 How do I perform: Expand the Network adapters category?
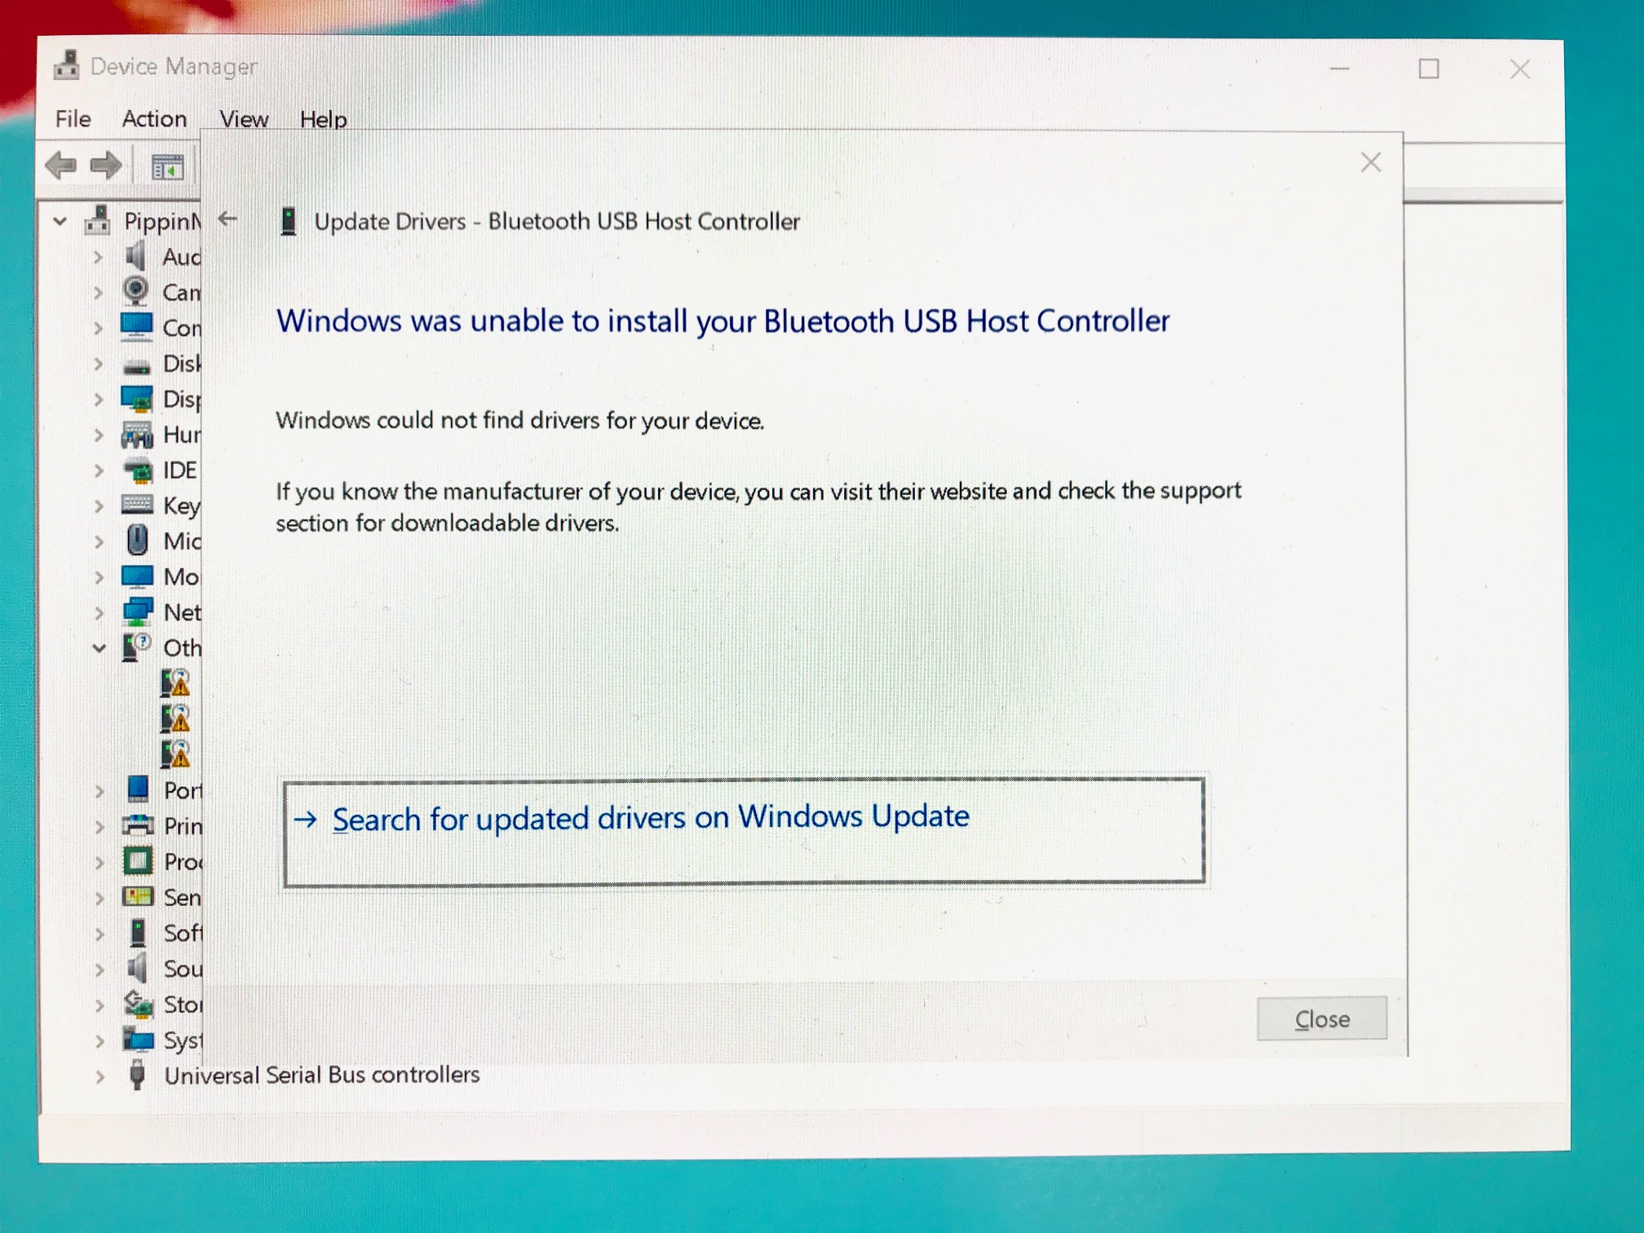pos(99,612)
